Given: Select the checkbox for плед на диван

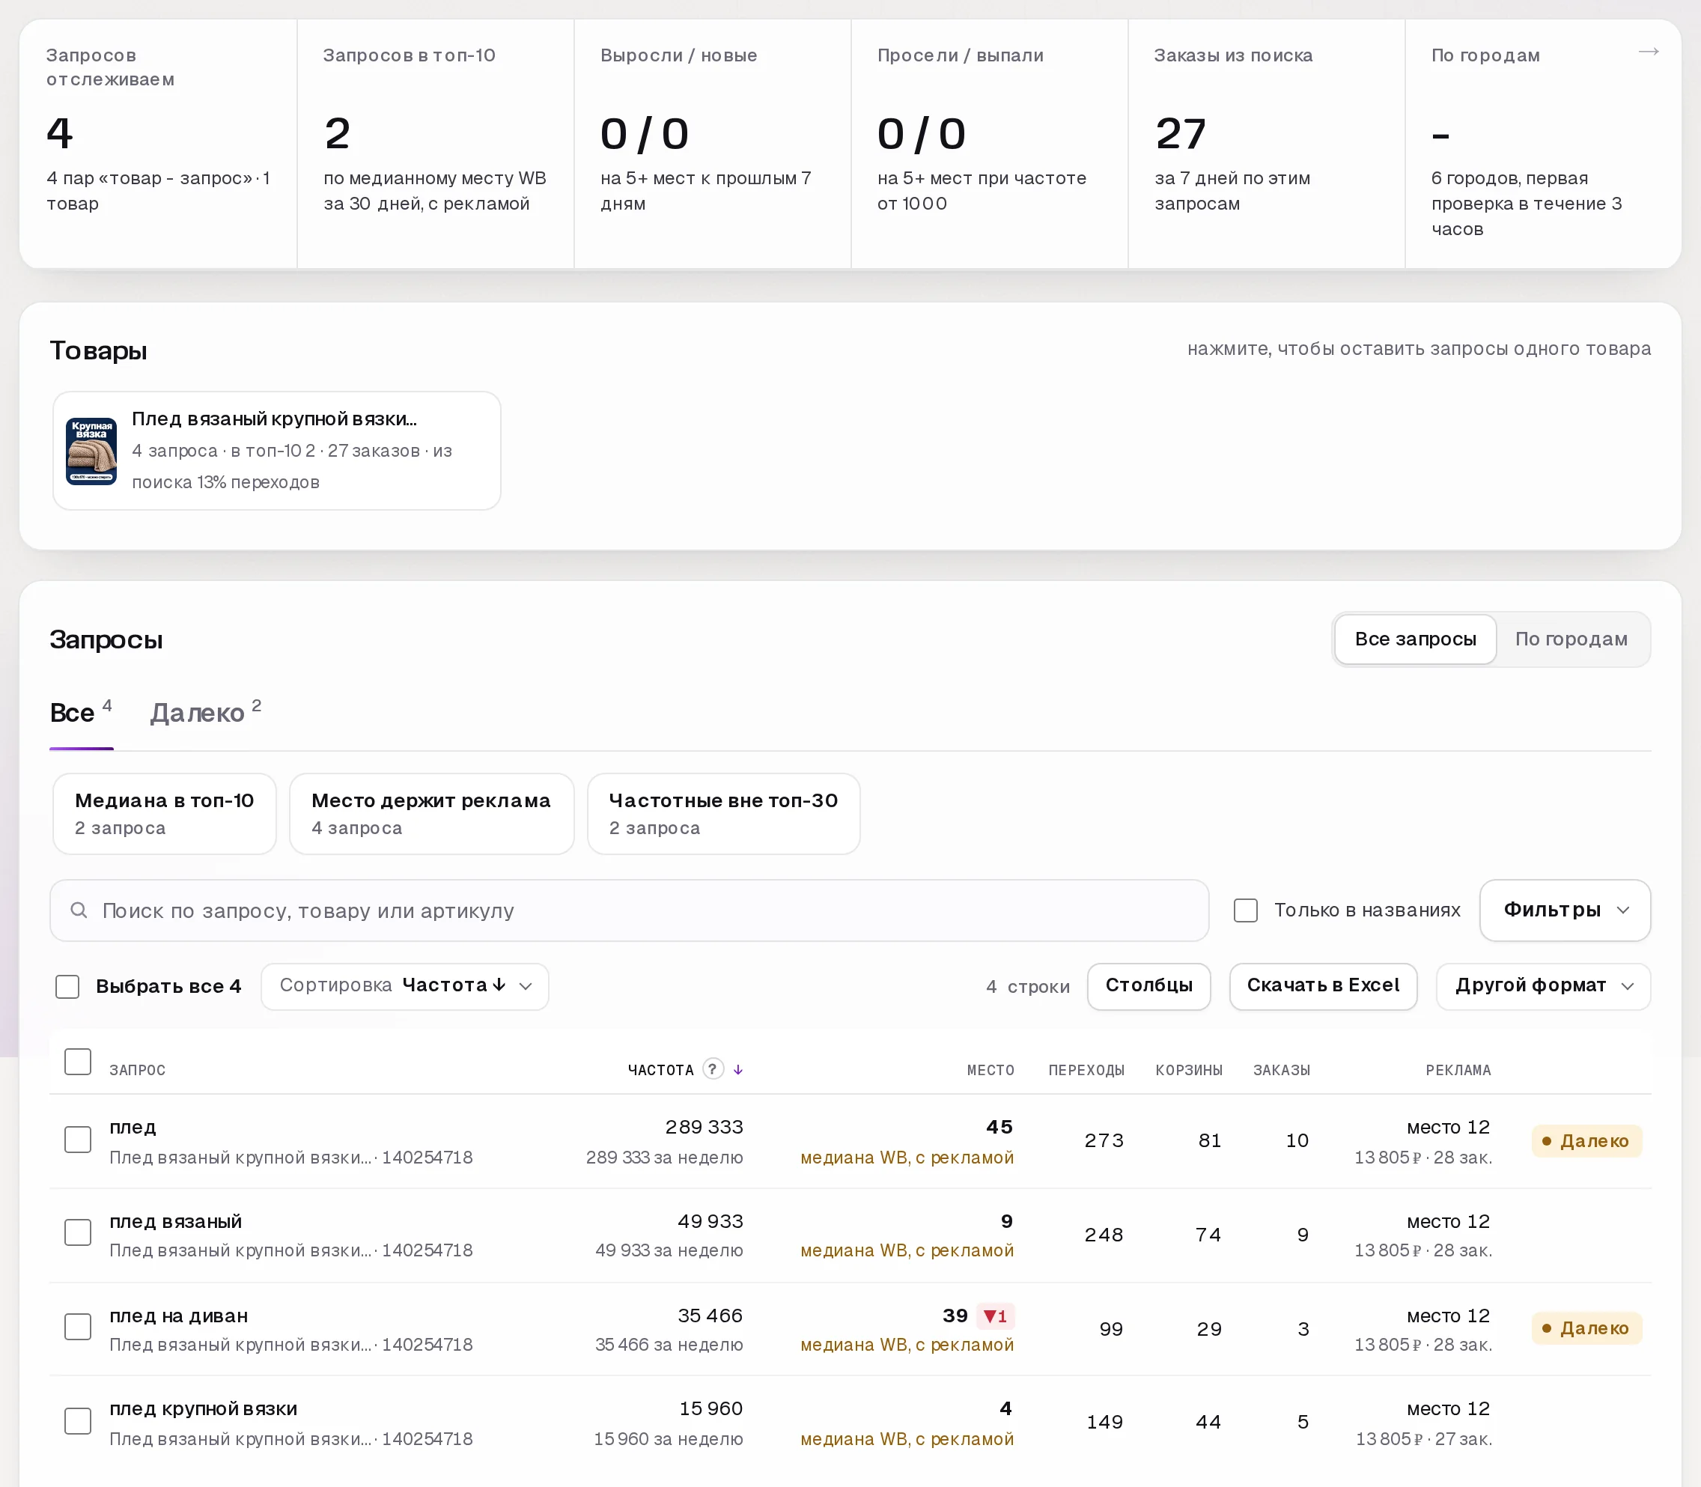Looking at the screenshot, I should point(78,1327).
